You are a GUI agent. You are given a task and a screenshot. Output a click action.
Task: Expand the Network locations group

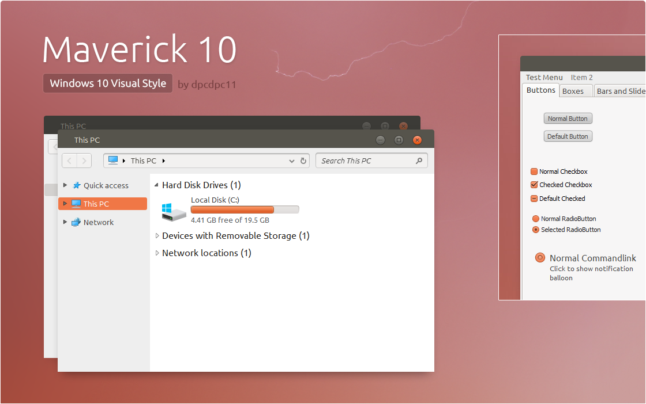tap(157, 253)
